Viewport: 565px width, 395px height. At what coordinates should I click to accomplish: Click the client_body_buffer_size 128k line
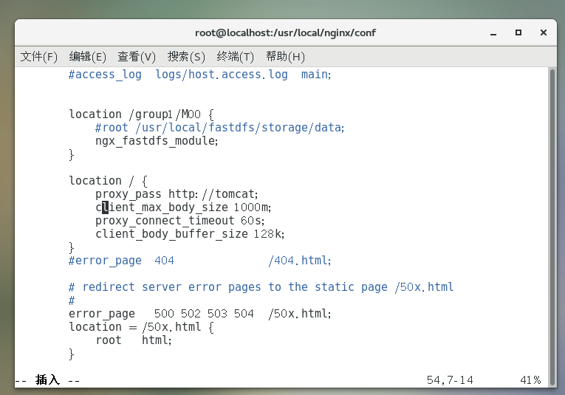[x=189, y=234]
